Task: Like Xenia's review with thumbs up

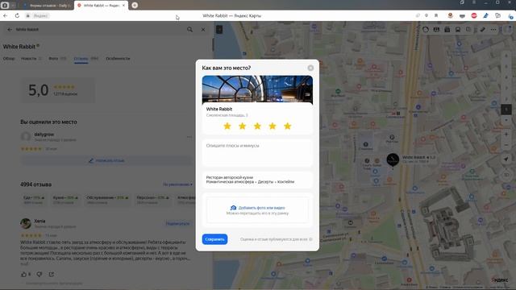Action: [x=23, y=274]
